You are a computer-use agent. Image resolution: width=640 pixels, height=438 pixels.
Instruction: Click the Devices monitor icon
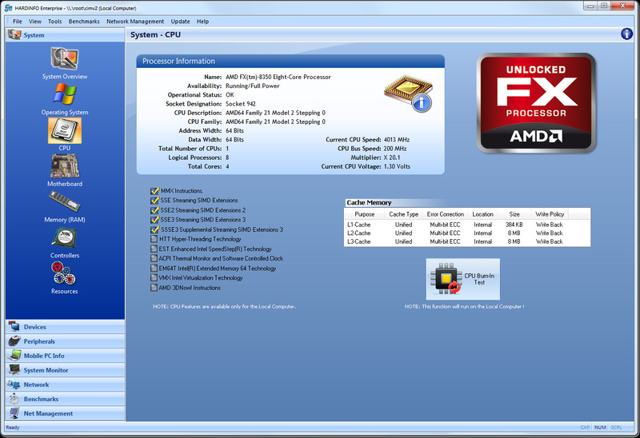click(14, 327)
